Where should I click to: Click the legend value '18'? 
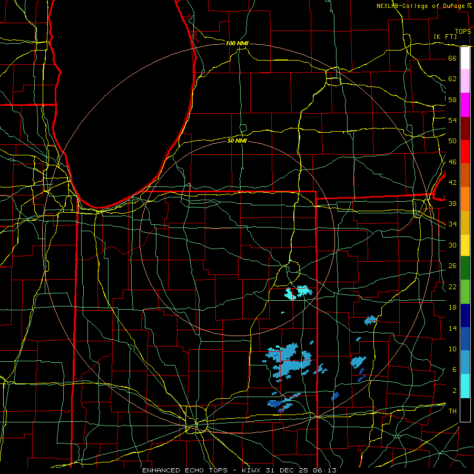(452, 308)
